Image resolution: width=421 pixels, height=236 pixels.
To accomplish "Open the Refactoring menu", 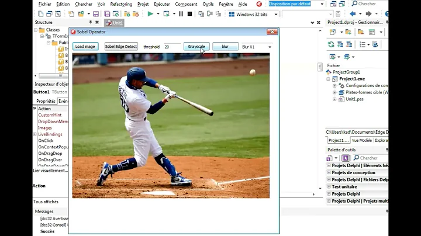I will coord(121,4).
